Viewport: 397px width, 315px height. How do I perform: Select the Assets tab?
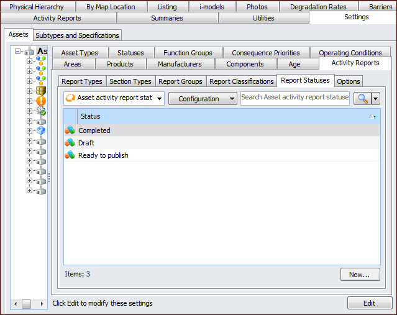tap(18, 34)
